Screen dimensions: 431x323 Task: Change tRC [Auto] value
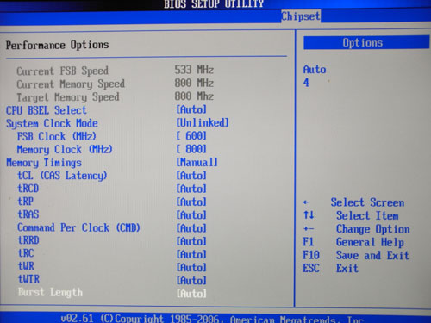pos(191,254)
